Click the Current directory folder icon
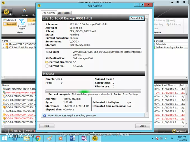 point(47,62)
